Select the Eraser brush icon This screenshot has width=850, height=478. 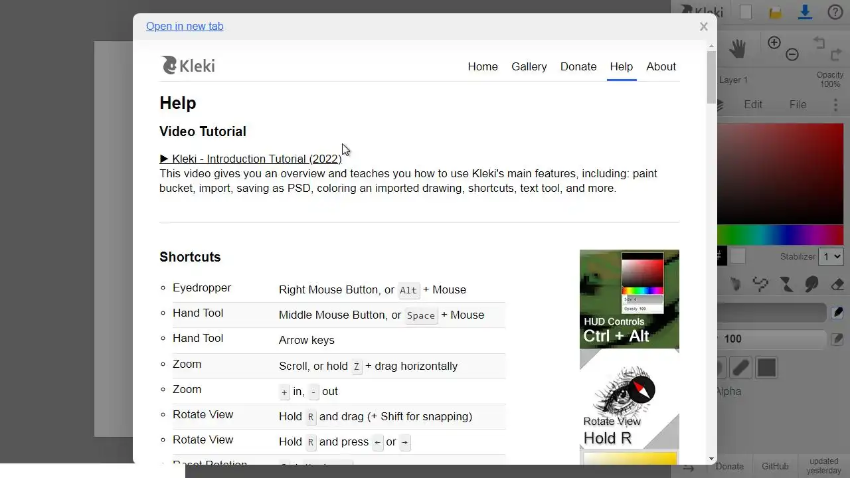[x=837, y=285]
